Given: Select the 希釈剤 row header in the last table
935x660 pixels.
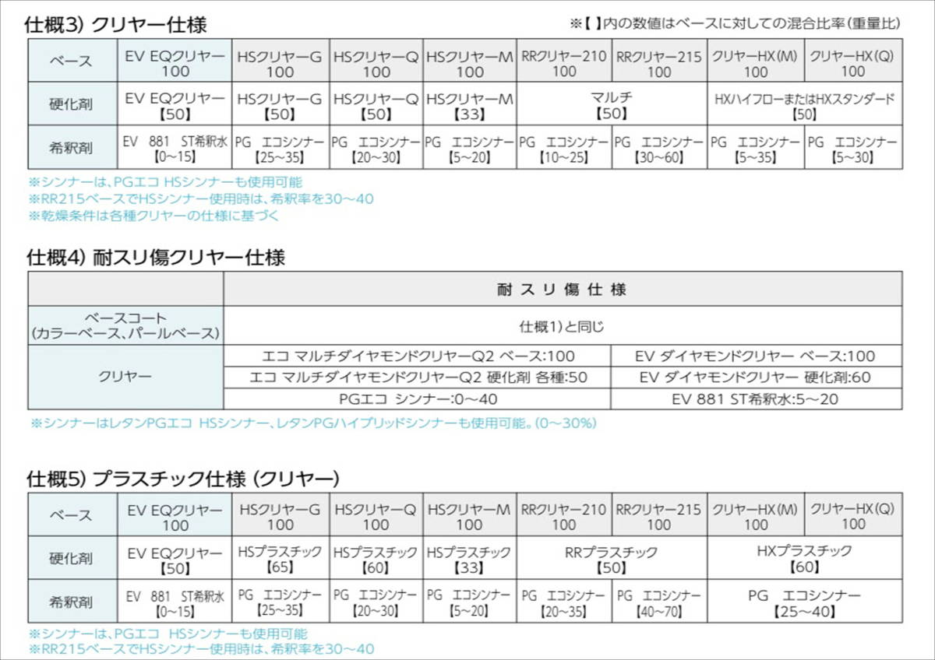Looking at the screenshot, I should (70, 600).
